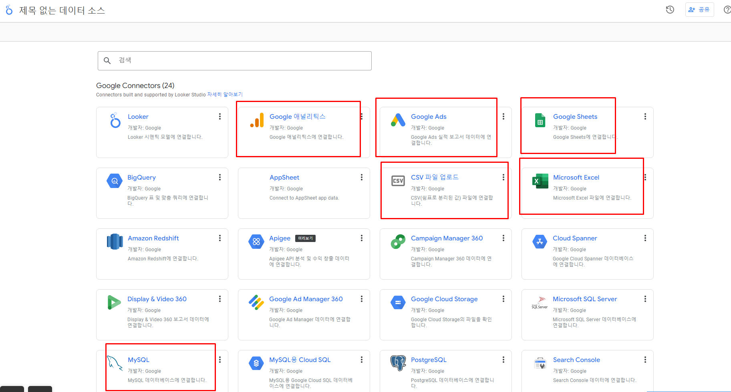Open Google Cloud Storage card three-dot menu

[503, 299]
